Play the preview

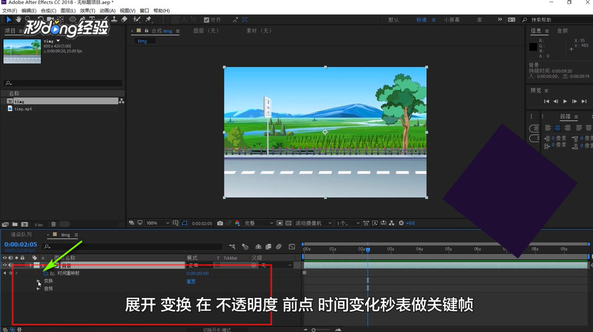(x=565, y=101)
